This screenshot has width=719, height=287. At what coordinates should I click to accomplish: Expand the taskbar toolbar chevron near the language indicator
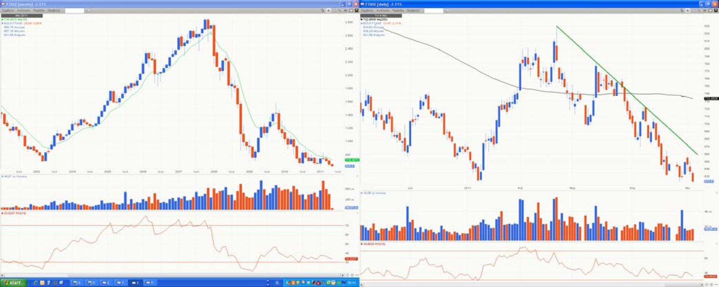(267, 283)
